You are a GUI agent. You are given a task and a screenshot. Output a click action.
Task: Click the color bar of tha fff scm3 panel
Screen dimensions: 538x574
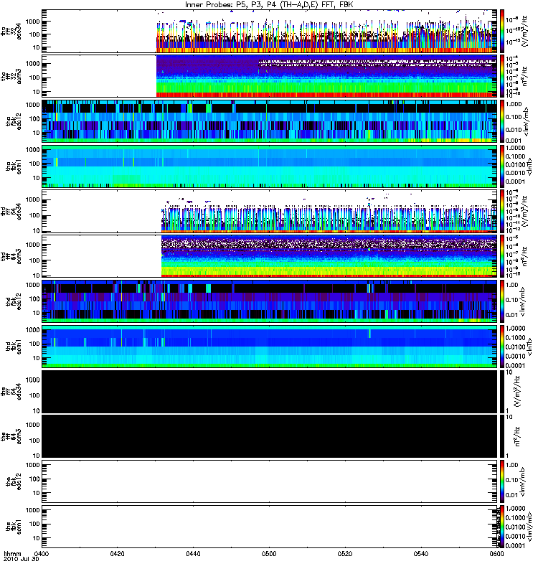pyautogui.click(x=502, y=76)
